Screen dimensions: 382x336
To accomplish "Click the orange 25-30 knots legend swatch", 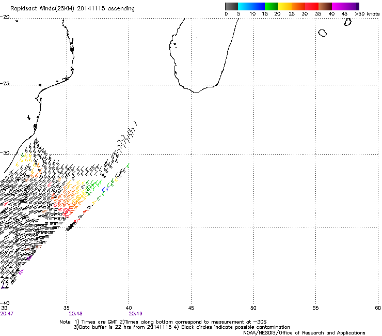I will 298,6.
